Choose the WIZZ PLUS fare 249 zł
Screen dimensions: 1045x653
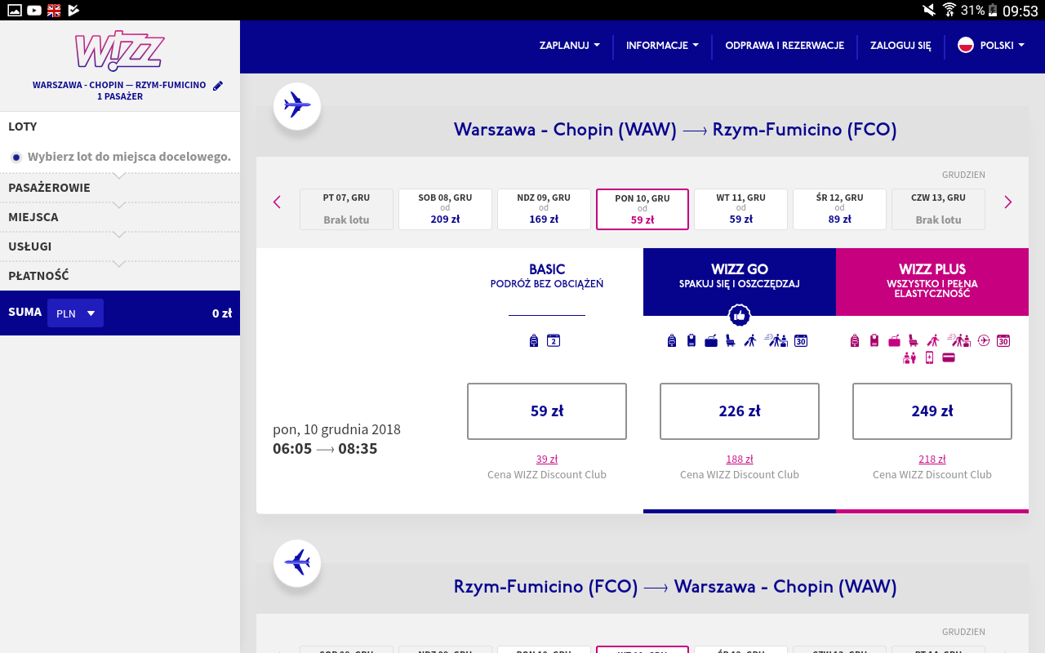click(x=932, y=411)
